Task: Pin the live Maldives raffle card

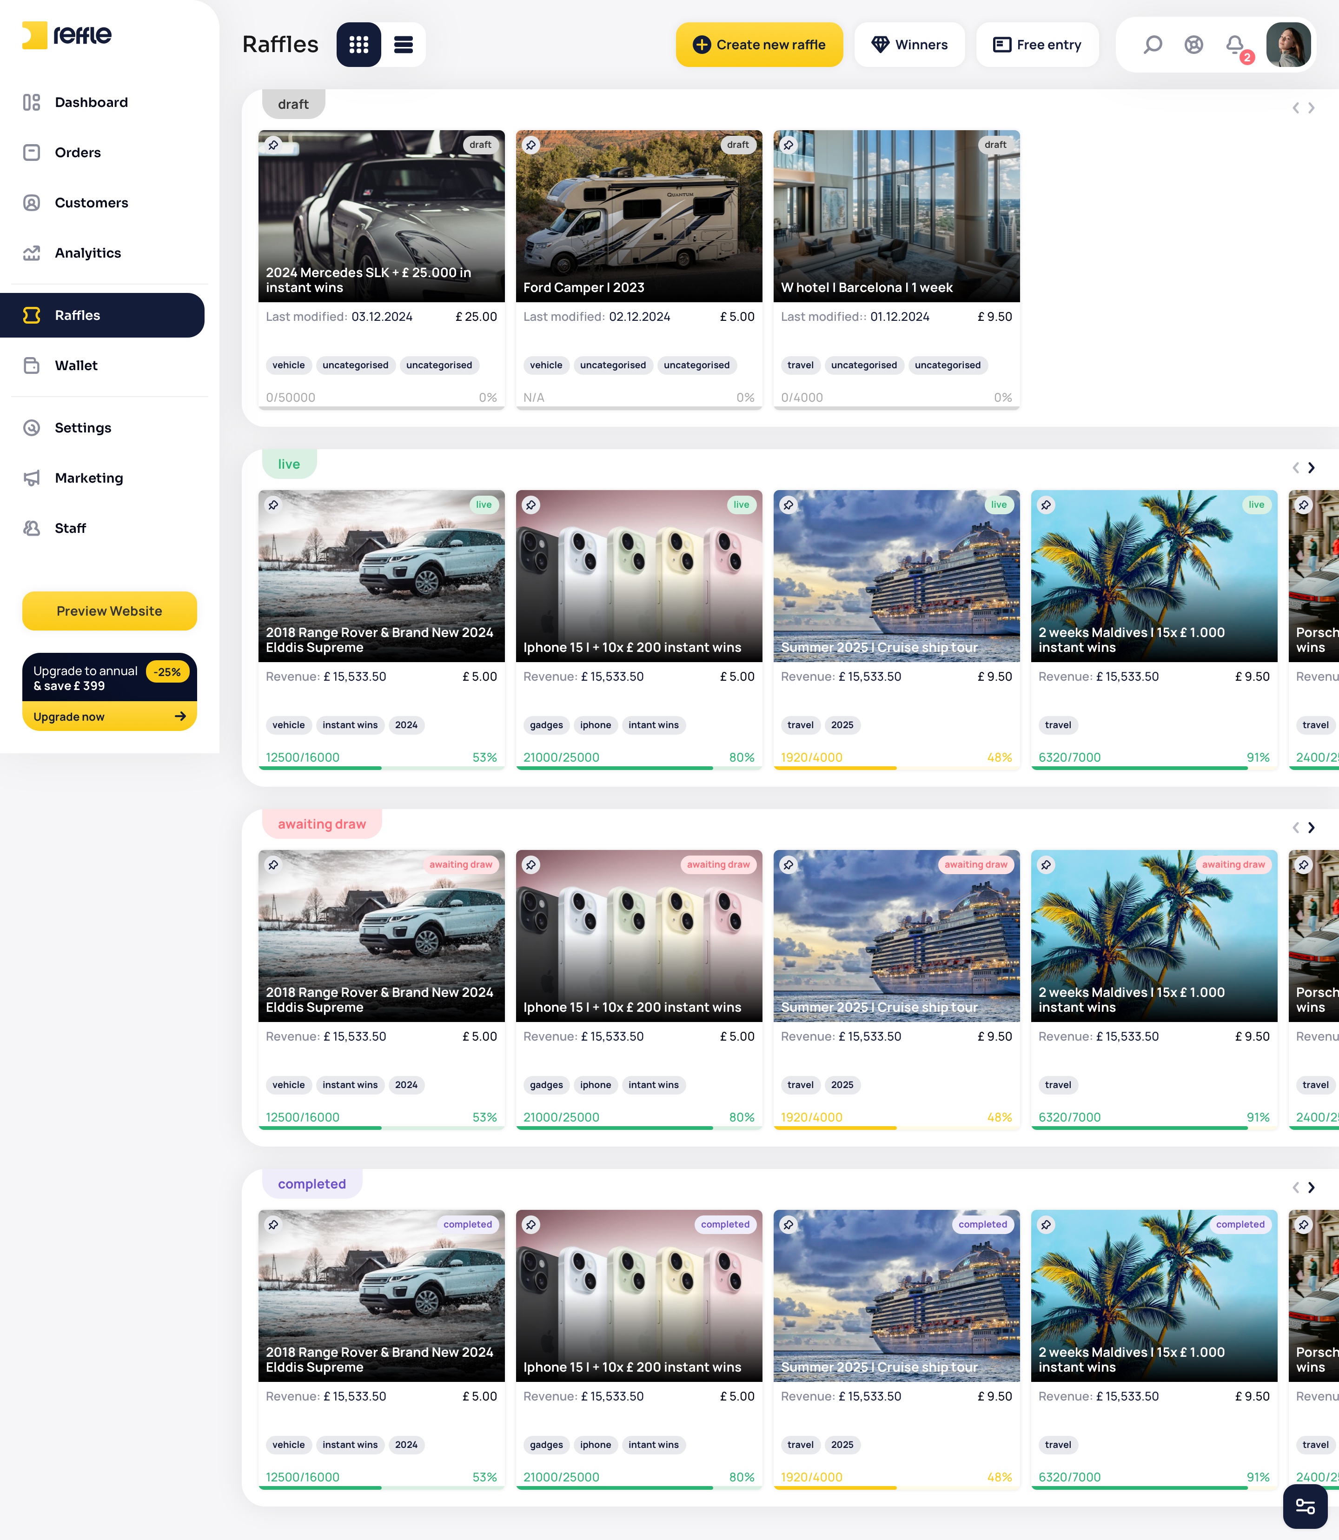Action: (x=1046, y=505)
